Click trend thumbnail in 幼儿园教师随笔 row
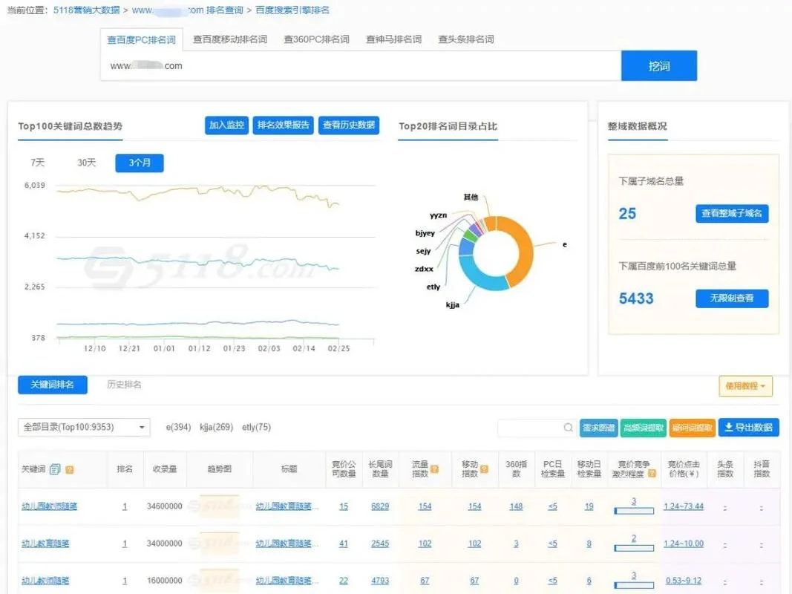 click(219, 506)
